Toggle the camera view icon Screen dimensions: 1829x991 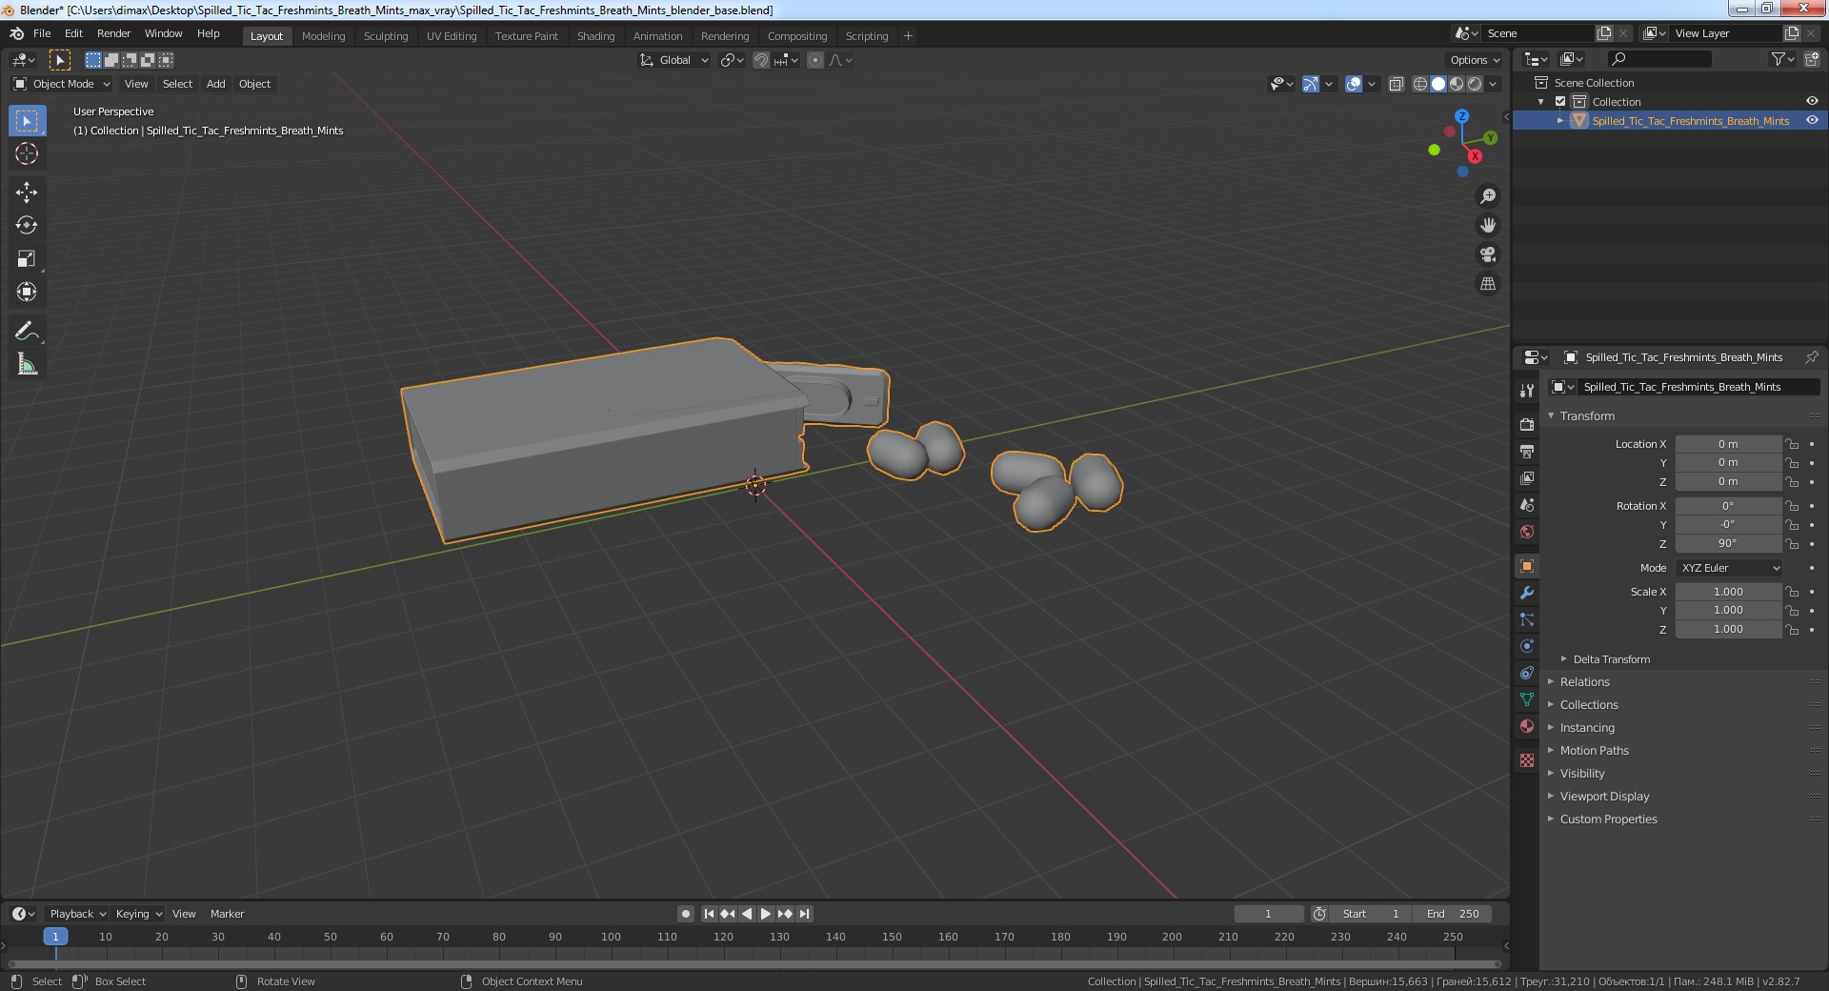pos(1488,254)
